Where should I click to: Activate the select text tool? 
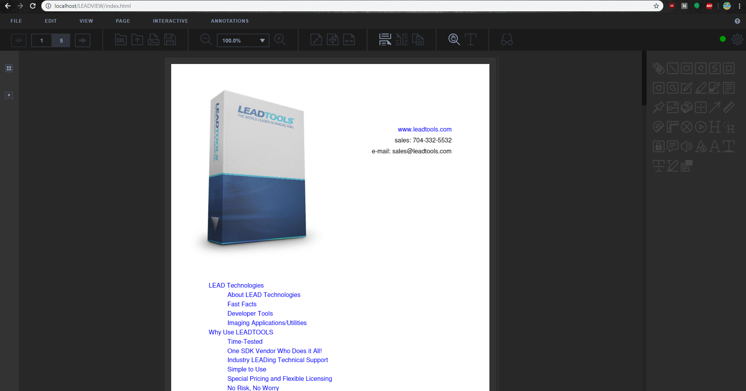(x=471, y=40)
